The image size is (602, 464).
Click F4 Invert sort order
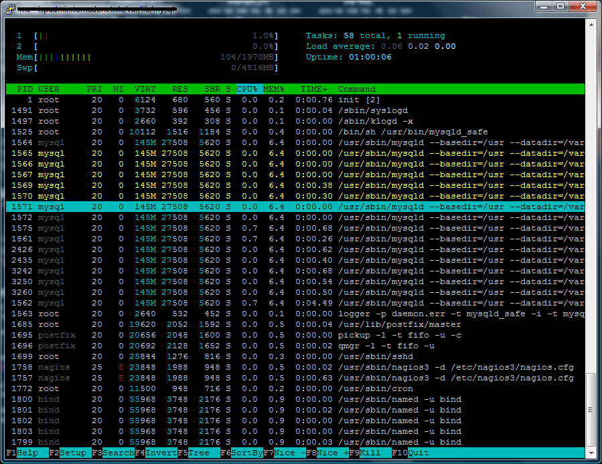click(156, 453)
